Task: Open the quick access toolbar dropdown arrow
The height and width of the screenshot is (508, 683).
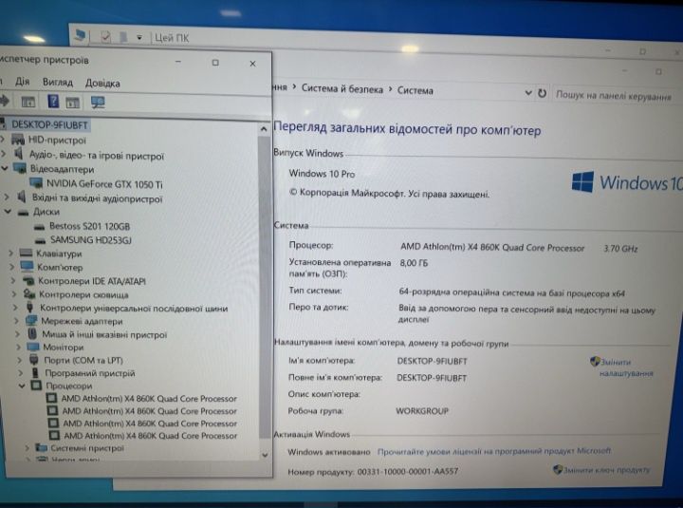Action: (x=139, y=38)
